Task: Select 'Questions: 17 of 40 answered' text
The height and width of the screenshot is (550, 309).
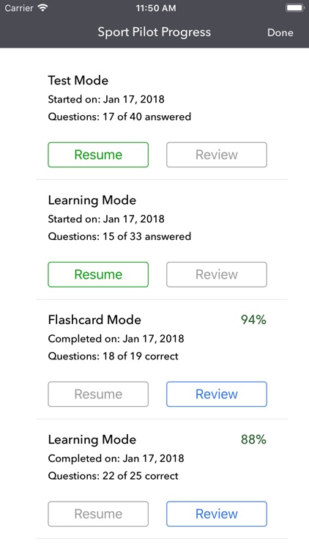Action: coord(119,117)
